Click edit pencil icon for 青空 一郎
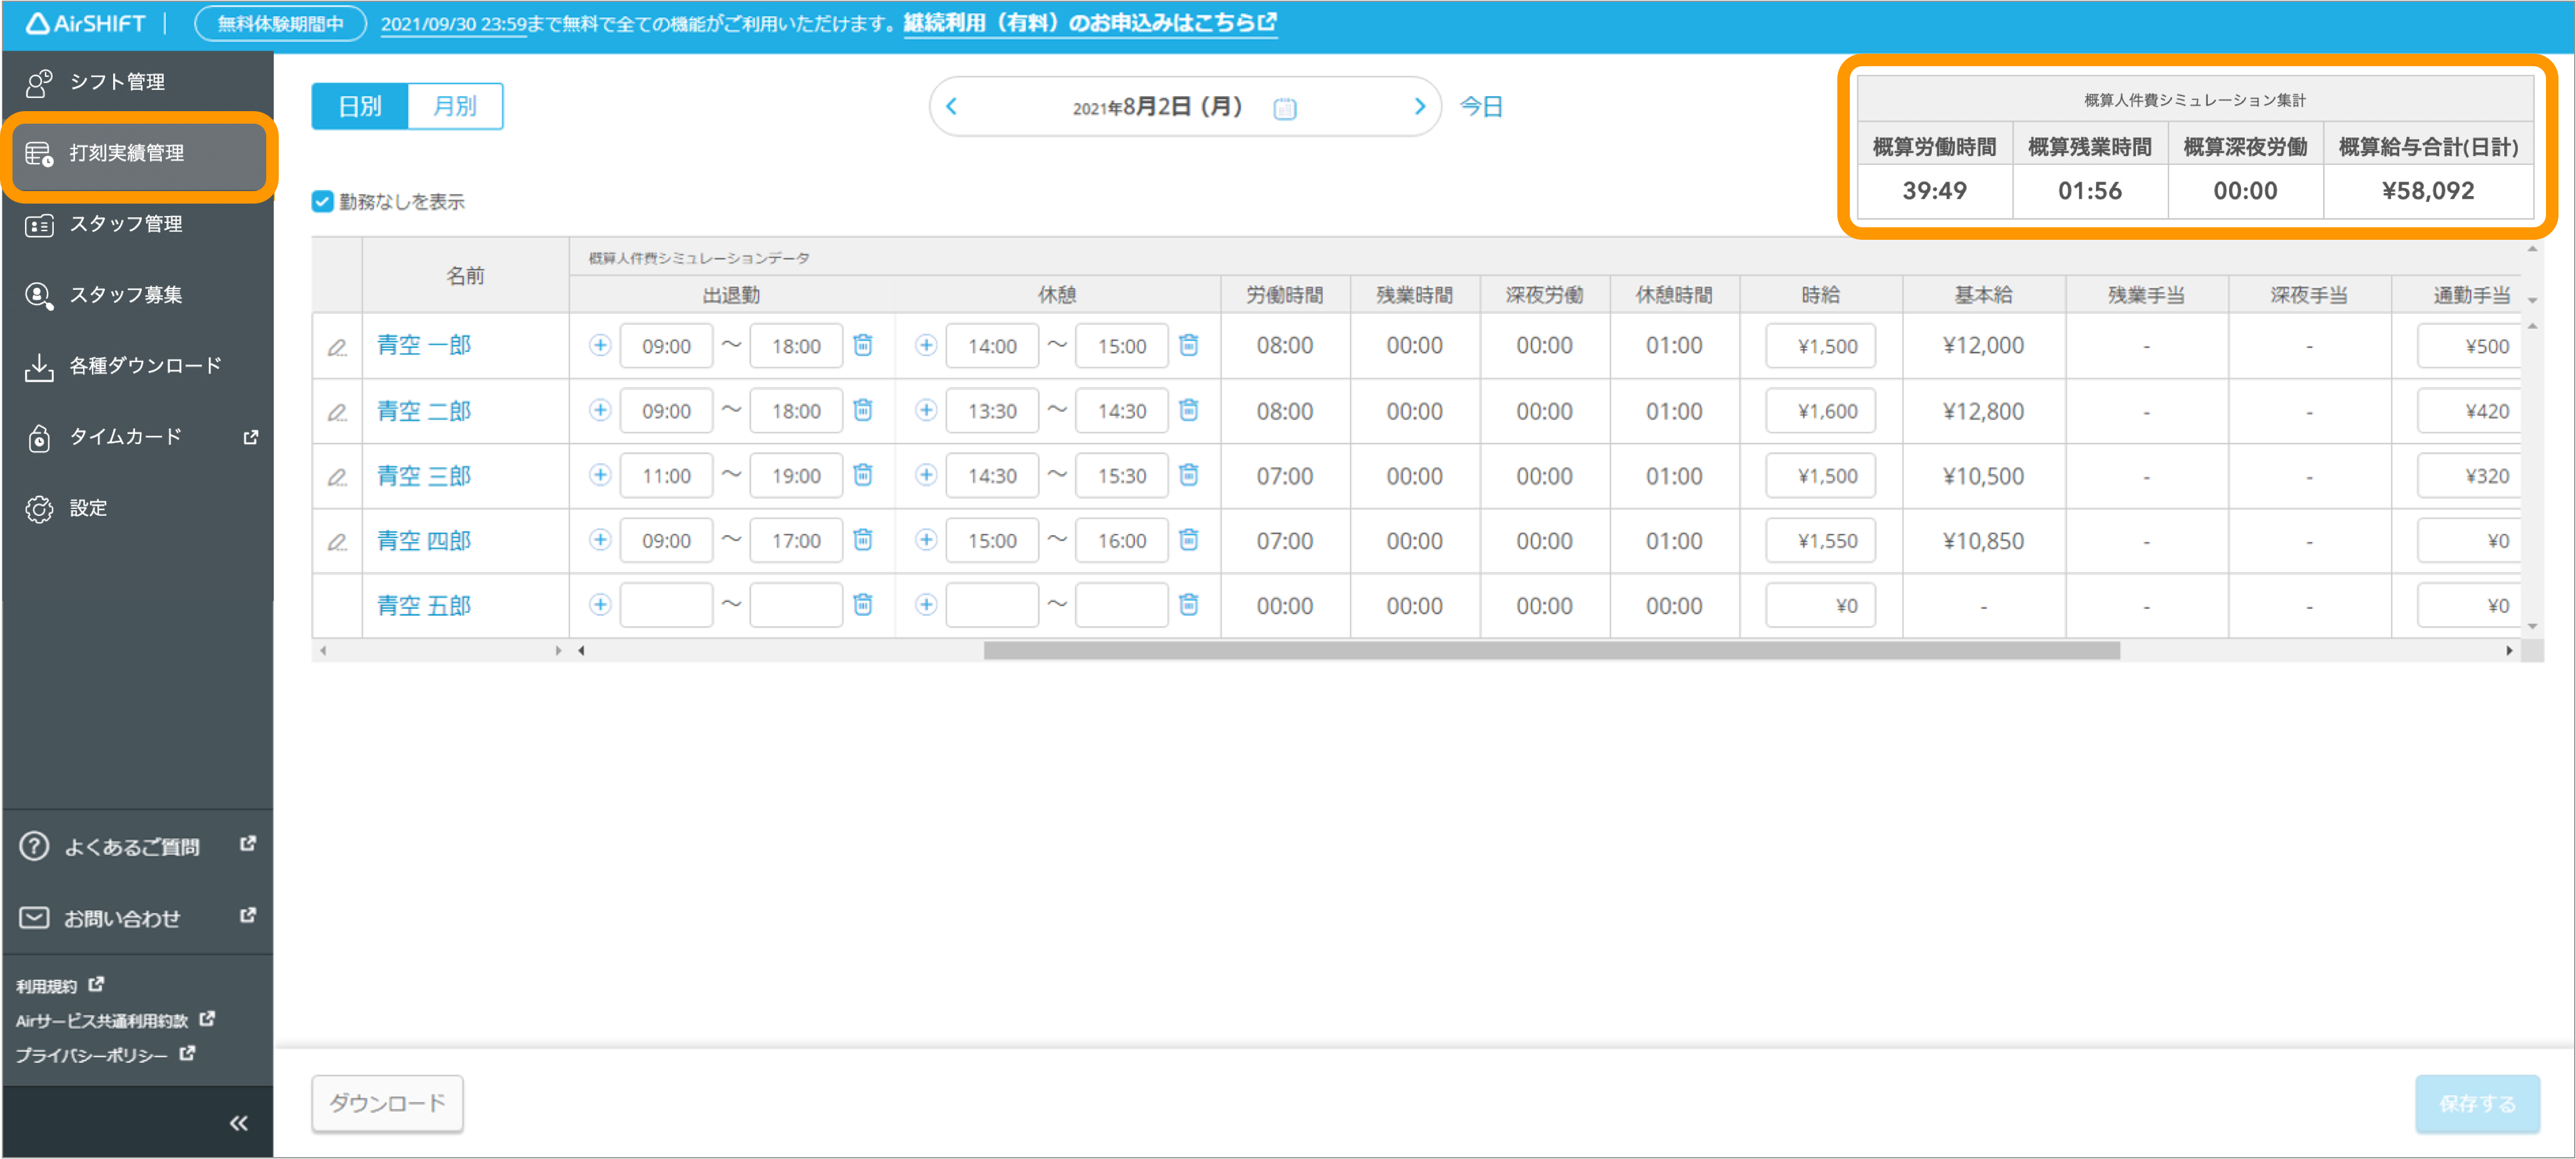 point(337,347)
